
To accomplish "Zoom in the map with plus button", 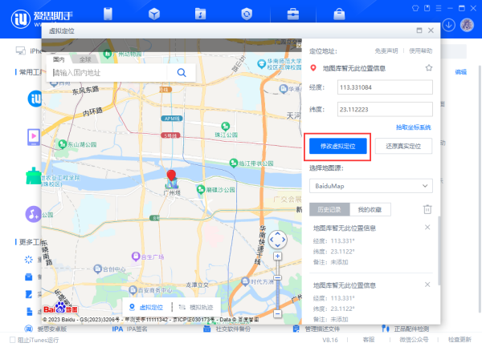I will pyautogui.click(x=278, y=256).
